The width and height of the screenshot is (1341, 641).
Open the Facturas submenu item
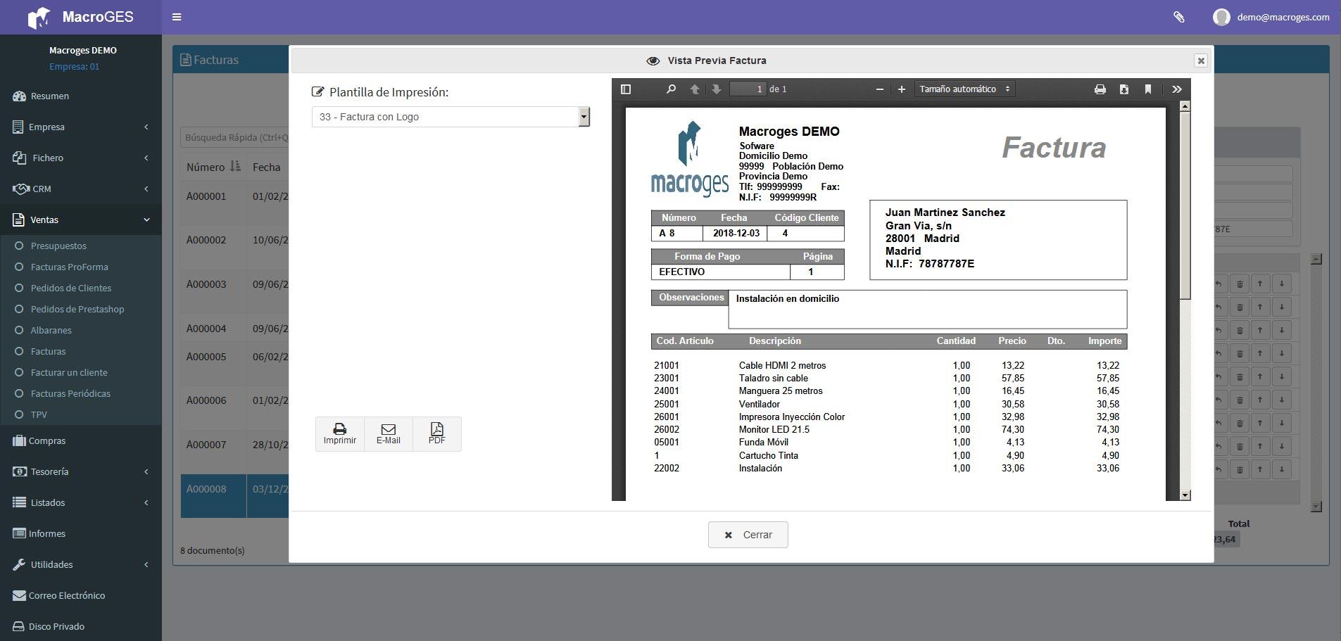coord(48,351)
